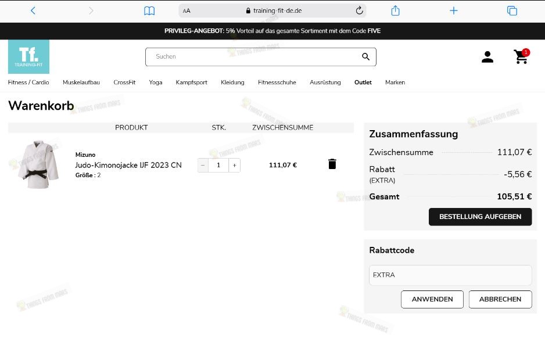Click the Training-Fit logo
The width and height of the screenshot is (545, 341).
28,56
